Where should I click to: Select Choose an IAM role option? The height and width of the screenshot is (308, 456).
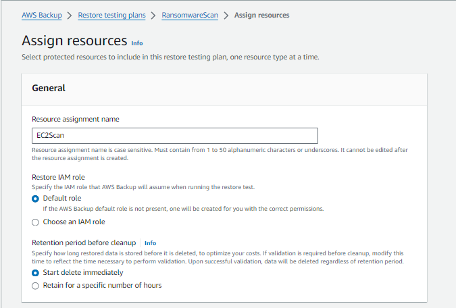coord(36,222)
